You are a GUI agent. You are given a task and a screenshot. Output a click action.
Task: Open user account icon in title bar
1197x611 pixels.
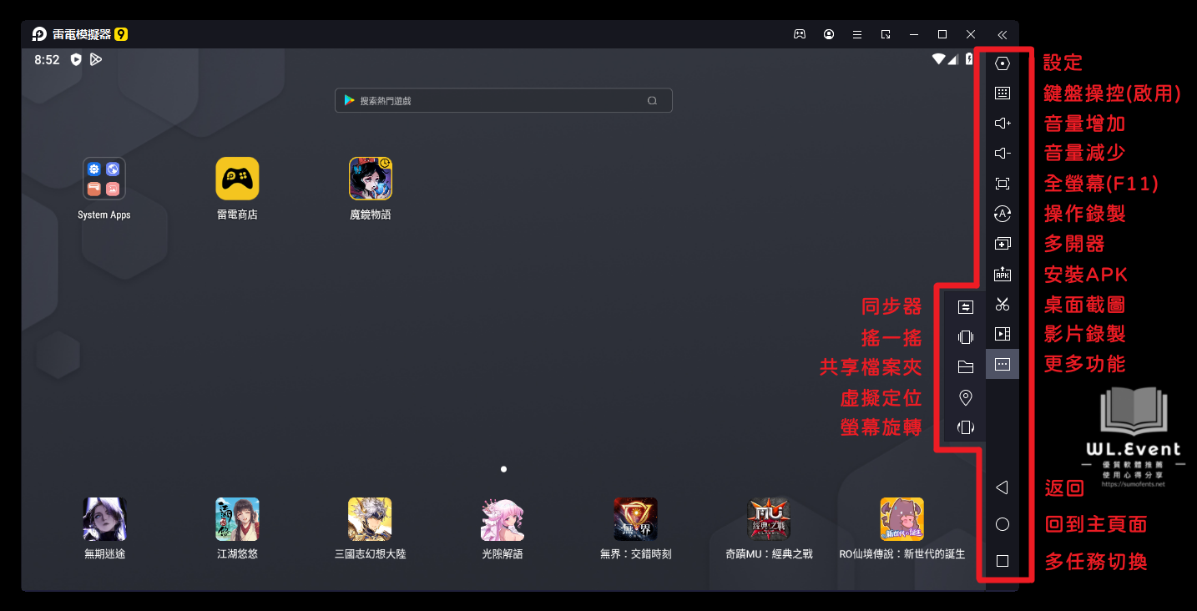coord(829,34)
